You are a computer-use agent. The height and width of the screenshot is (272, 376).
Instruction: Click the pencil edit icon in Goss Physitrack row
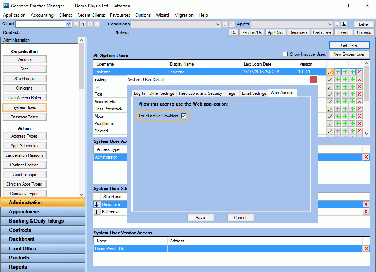point(330,109)
